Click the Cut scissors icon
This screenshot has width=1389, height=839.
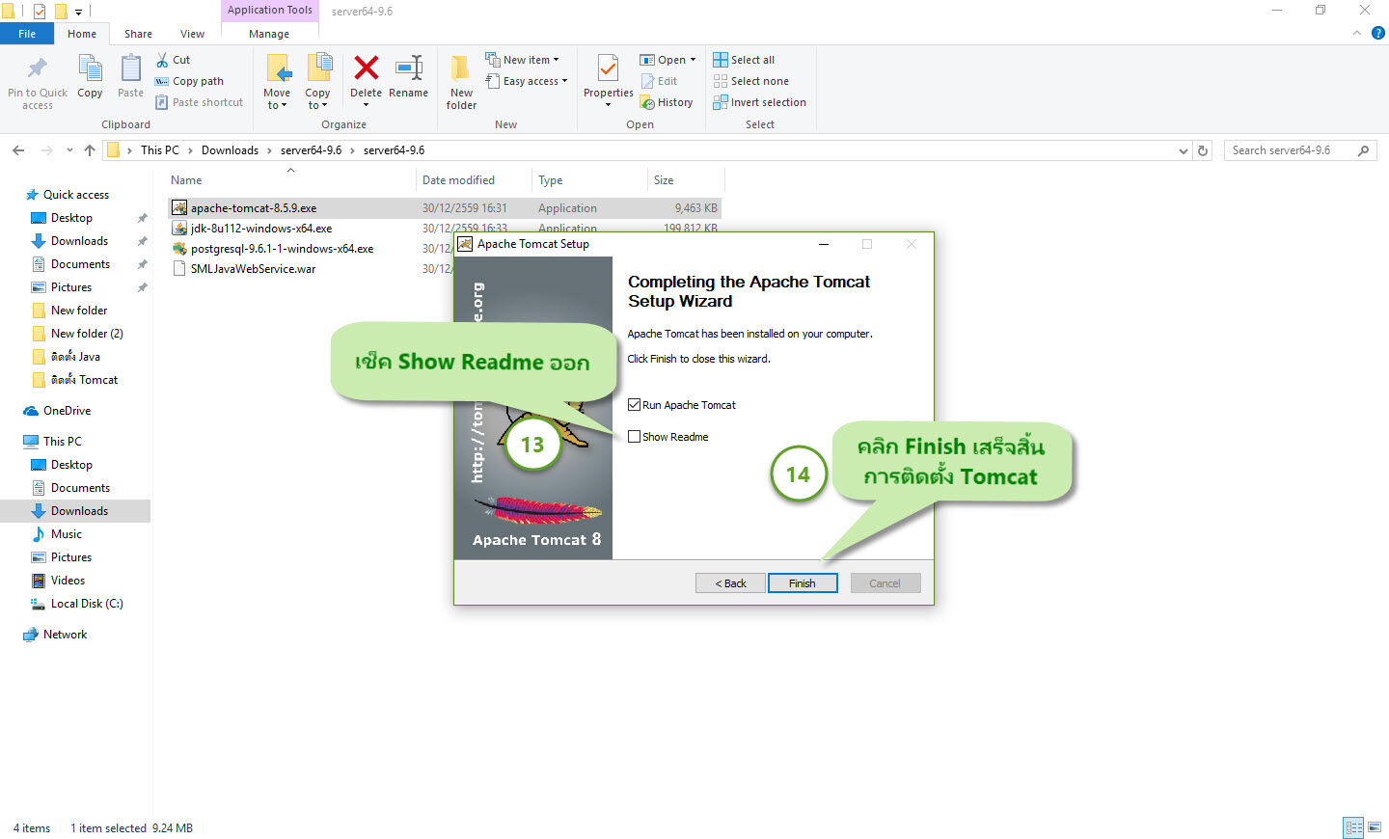(x=162, y=60)
